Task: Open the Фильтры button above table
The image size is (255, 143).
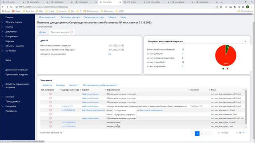Action: click(60, 85)
